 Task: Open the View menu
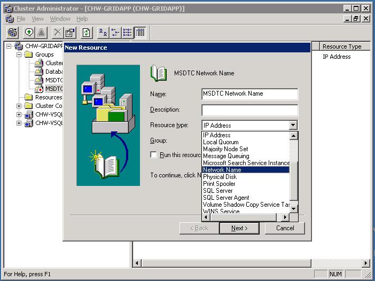(x=37, y=19)
